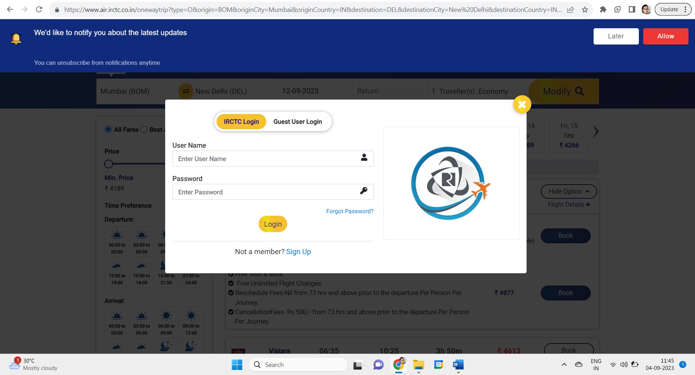Select the Best fares radio button
Image resolution: width=695 pixels, height=375 pixels.
coord(144,130)
